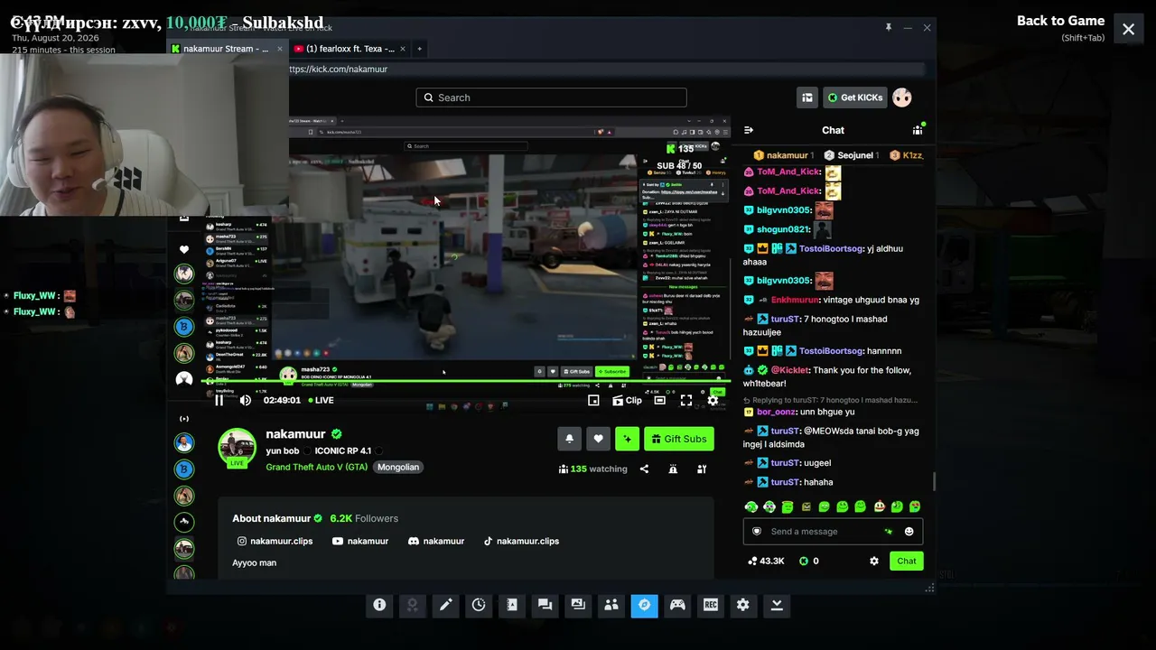Screen dimensions: 1156x650
Task: Switch to the nakamuur Stream tab
Action: click(x=226, y=49)
